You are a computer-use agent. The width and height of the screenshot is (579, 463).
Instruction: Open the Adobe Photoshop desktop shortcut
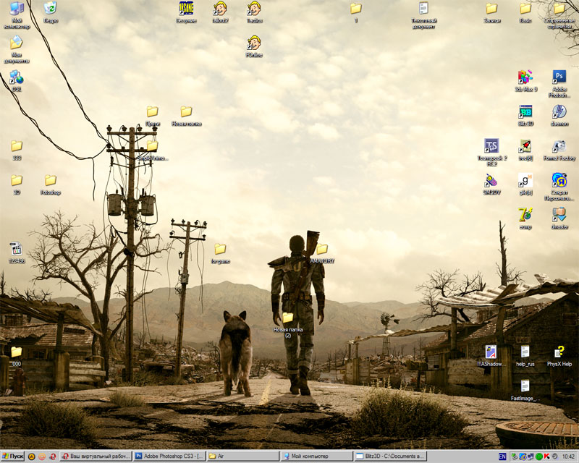(559, 77)
